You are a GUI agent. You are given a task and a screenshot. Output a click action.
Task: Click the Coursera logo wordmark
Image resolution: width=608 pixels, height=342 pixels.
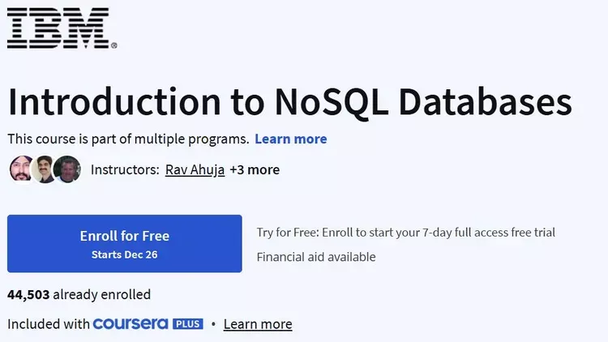point(131,324)
